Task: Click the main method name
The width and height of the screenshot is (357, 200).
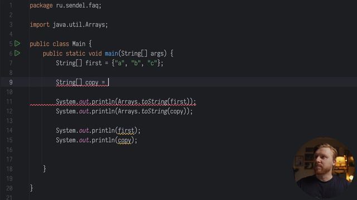Action: pos(112,53)
